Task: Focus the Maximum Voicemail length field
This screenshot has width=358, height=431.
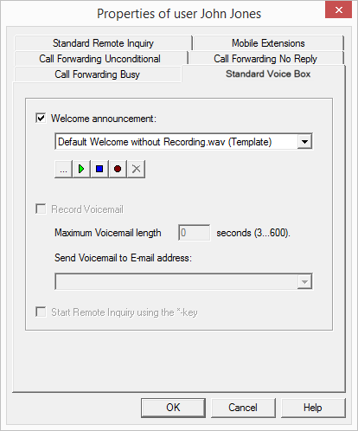Action: (195, 233)
